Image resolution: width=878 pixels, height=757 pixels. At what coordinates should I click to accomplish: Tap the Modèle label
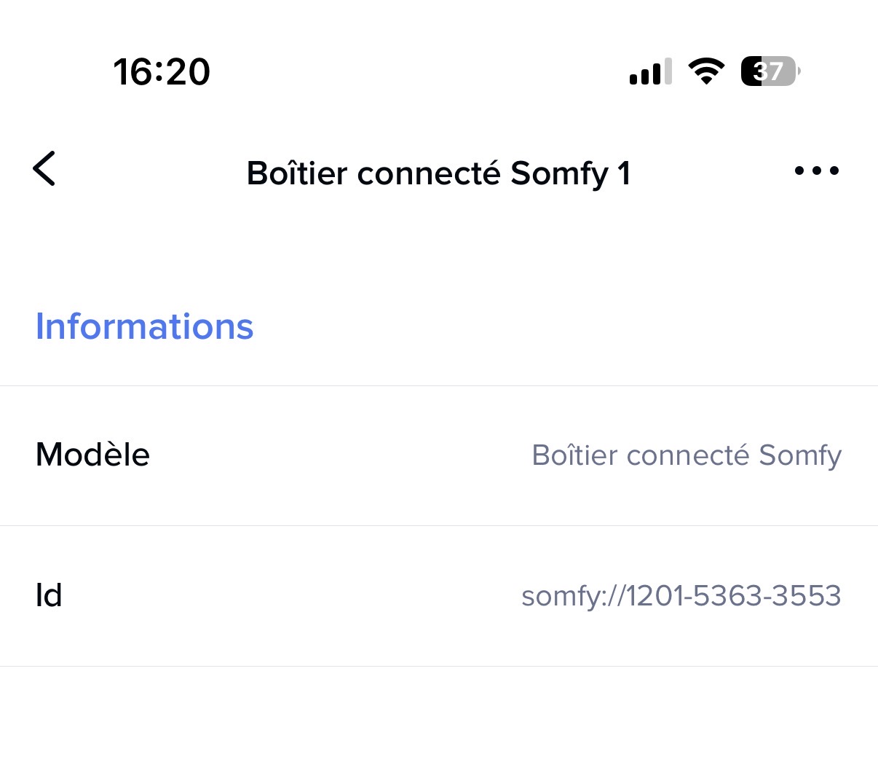coord(92,455)
